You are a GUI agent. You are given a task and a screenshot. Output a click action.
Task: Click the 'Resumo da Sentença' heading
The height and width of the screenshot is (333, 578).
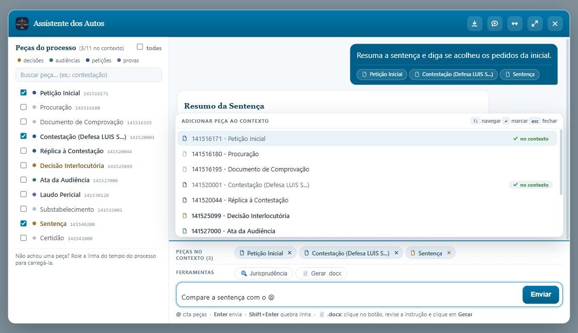click(224, 106)
